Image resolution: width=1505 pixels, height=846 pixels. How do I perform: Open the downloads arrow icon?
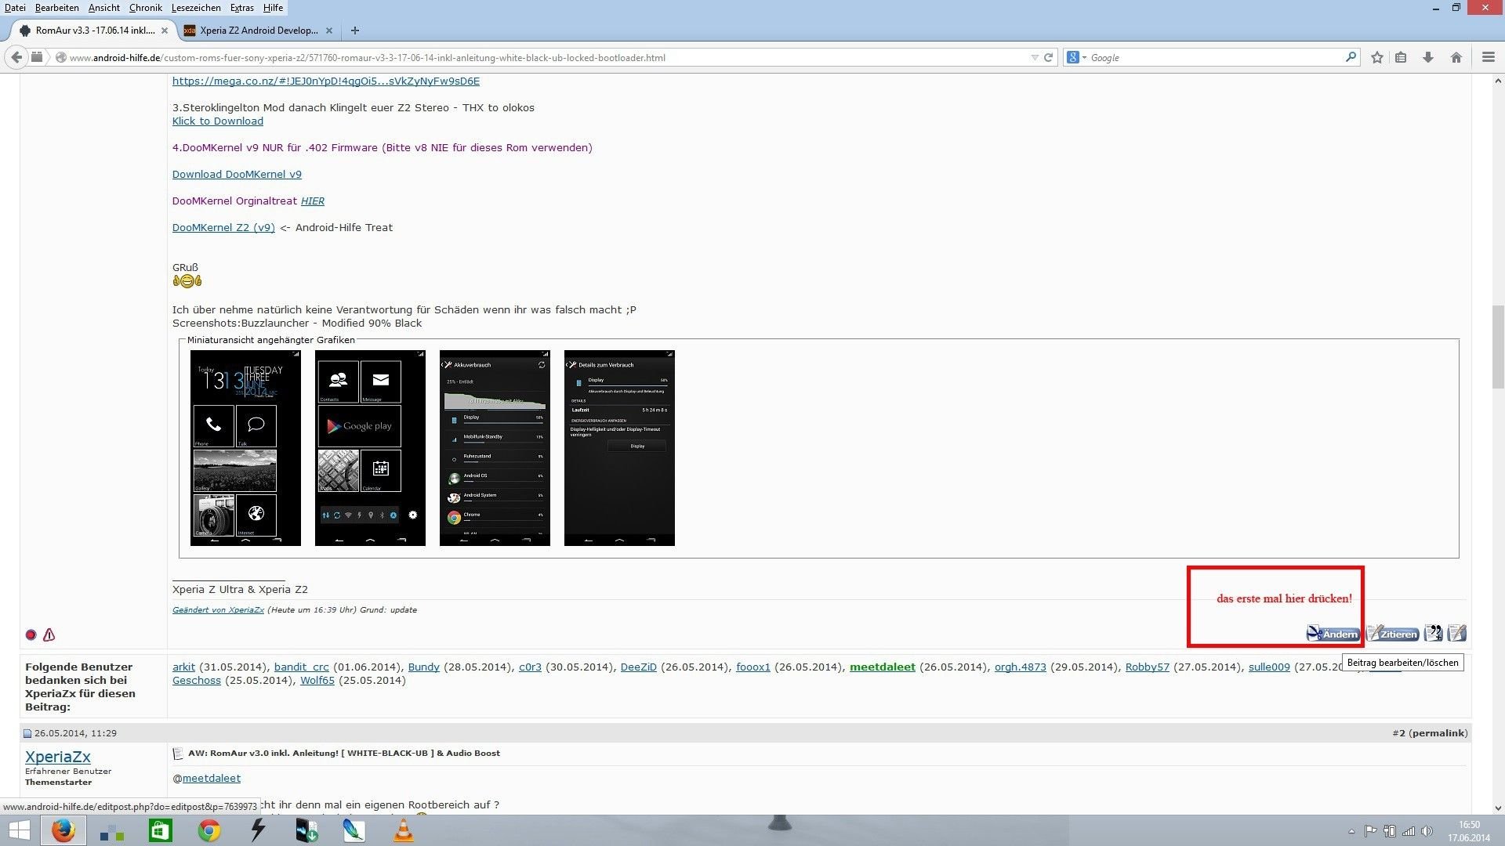point(1428,57)
